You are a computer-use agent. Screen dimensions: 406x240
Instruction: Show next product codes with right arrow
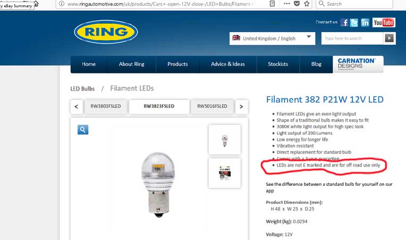[x=241, y=106]
